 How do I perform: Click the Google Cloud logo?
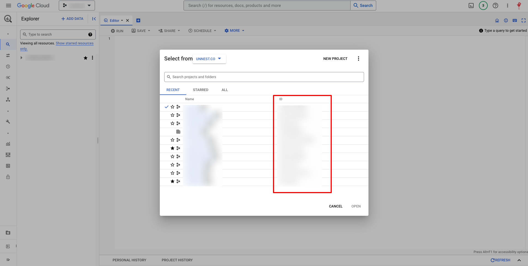33,6
